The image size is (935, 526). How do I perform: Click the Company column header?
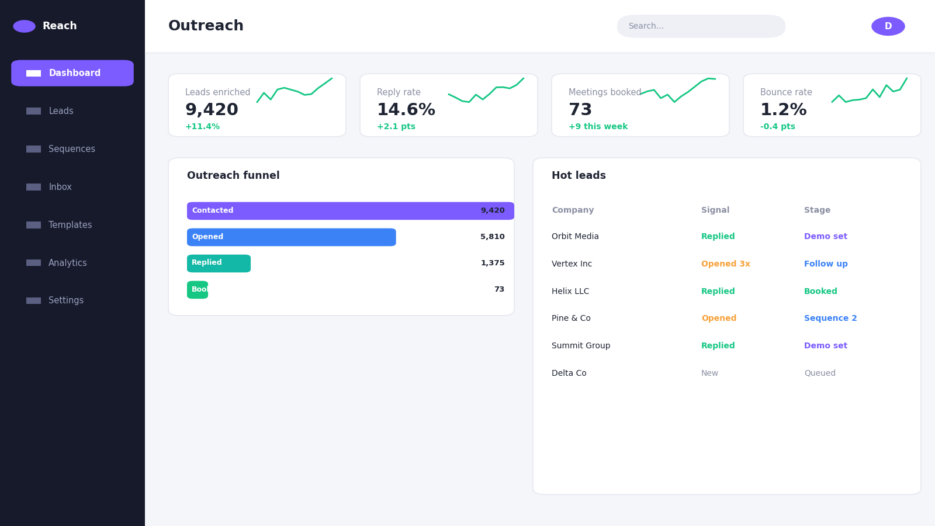(x=573, y=210)
